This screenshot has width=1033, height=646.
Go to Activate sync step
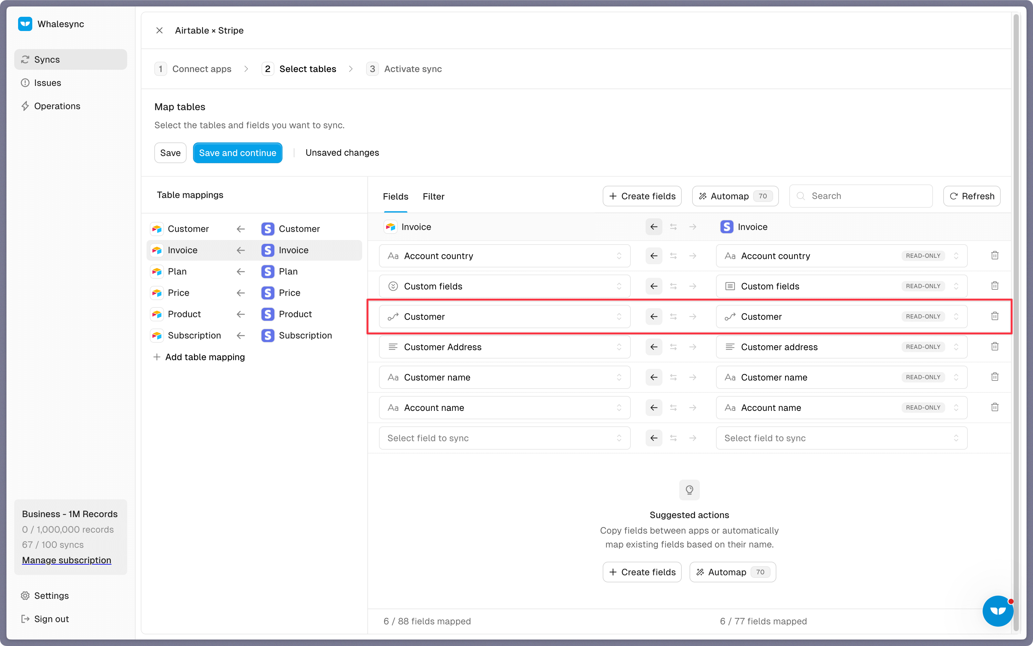(404, 69)
